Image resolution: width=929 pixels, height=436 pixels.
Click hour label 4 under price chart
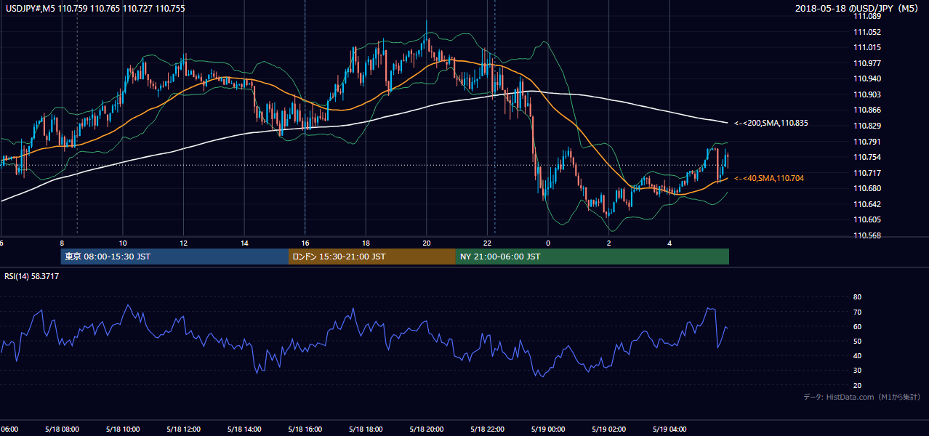[x=669, y=243]
